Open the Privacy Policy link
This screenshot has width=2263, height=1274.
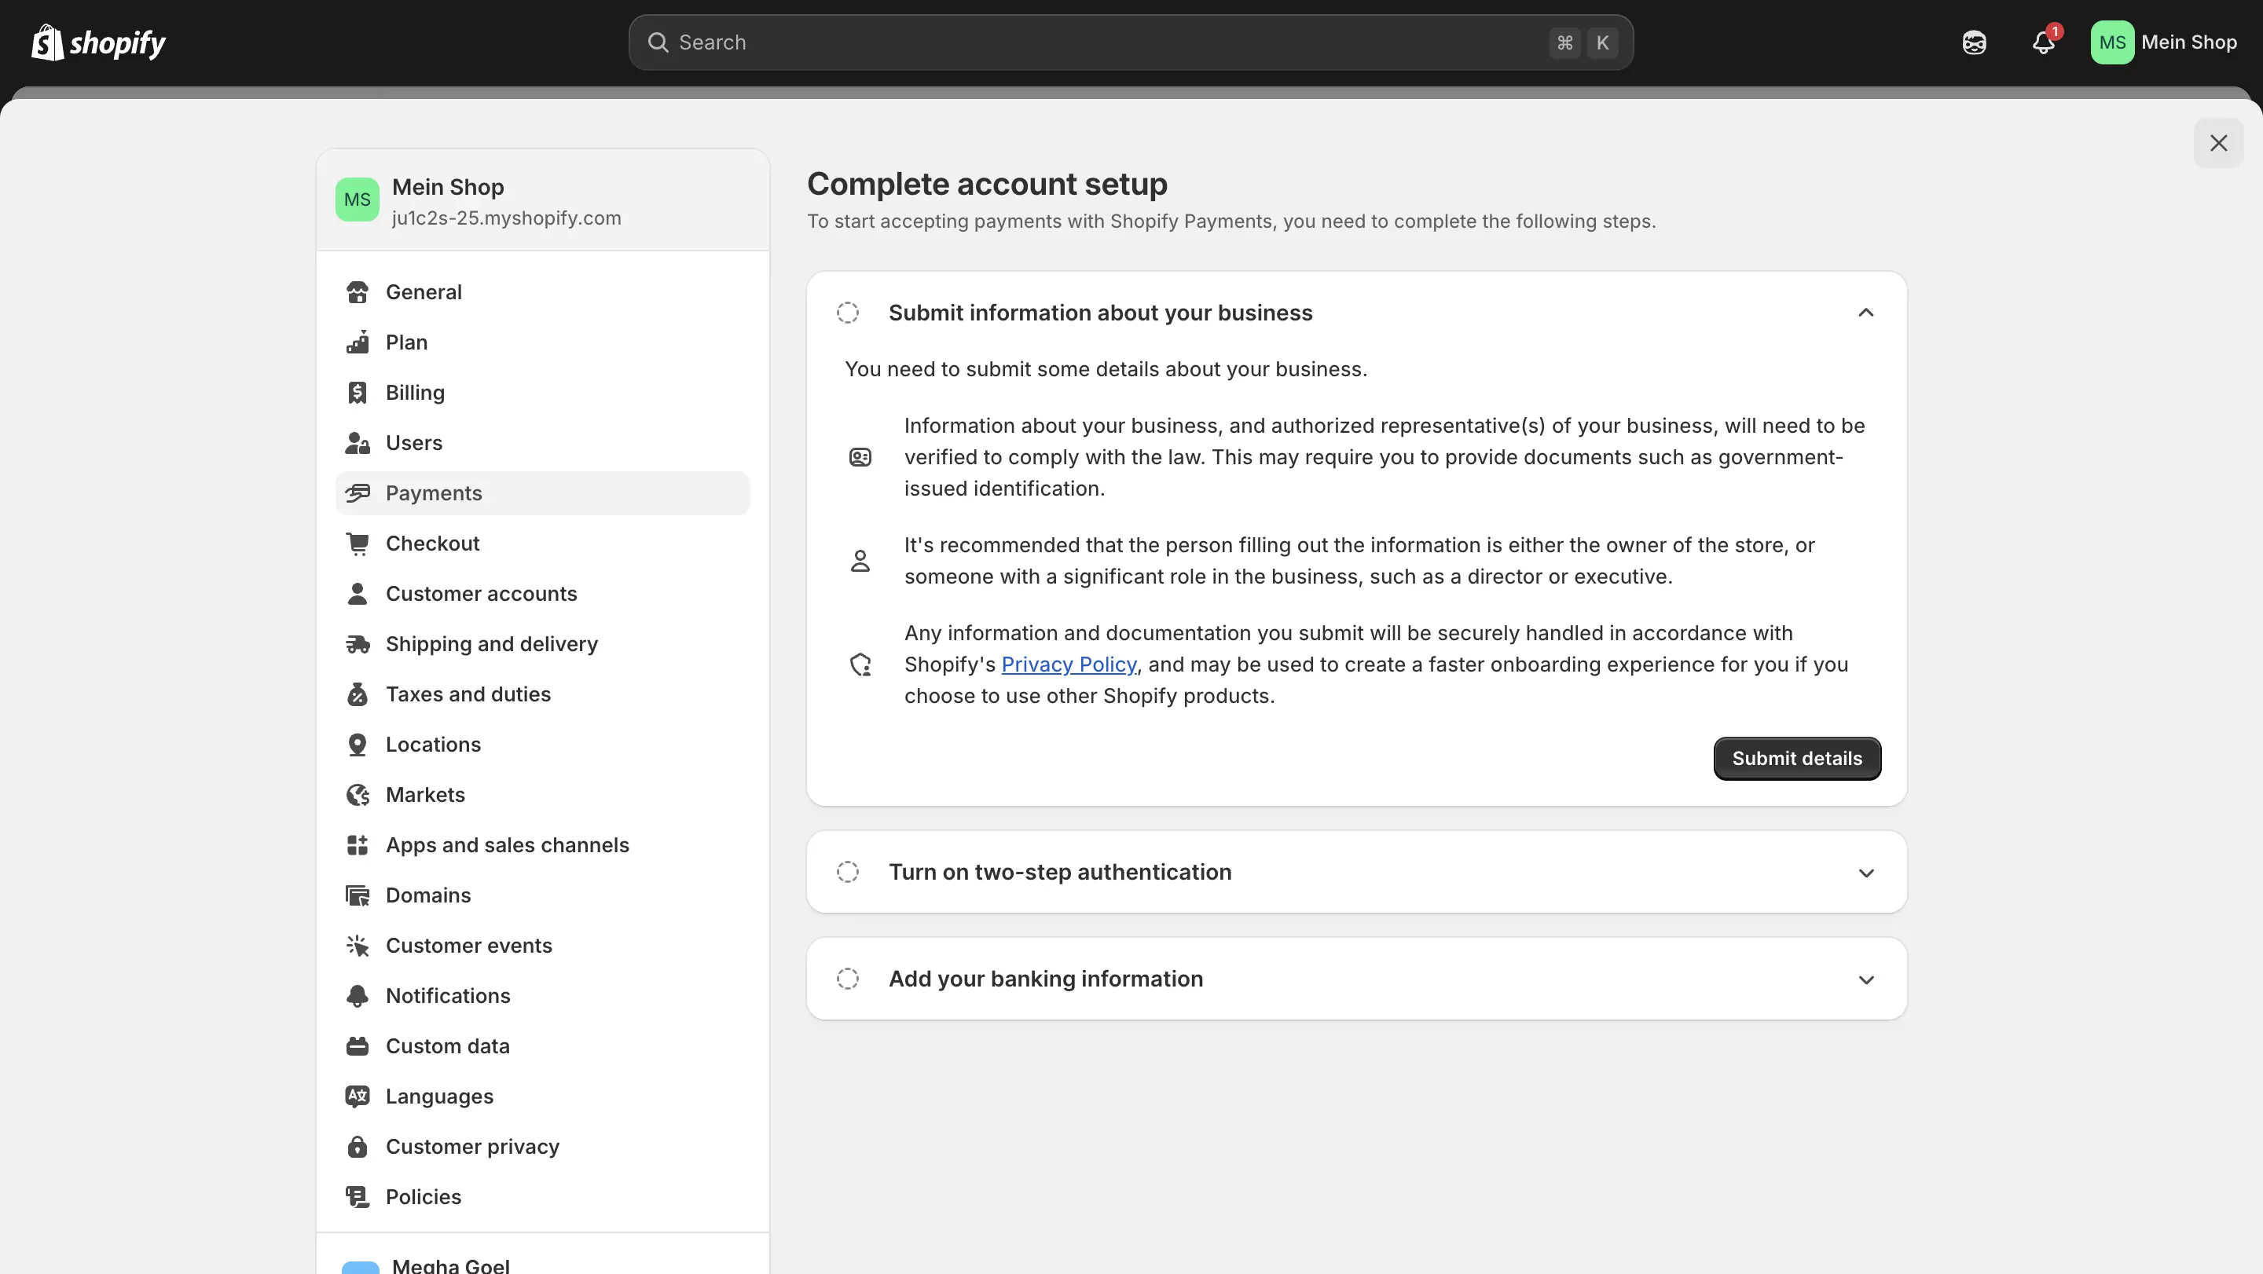coord(1069,664)
